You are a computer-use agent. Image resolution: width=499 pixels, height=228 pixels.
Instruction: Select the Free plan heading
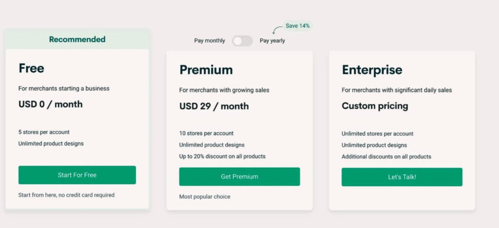coord(31,68)
